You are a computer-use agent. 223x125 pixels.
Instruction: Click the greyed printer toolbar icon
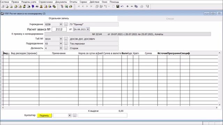tap(142, 6)
